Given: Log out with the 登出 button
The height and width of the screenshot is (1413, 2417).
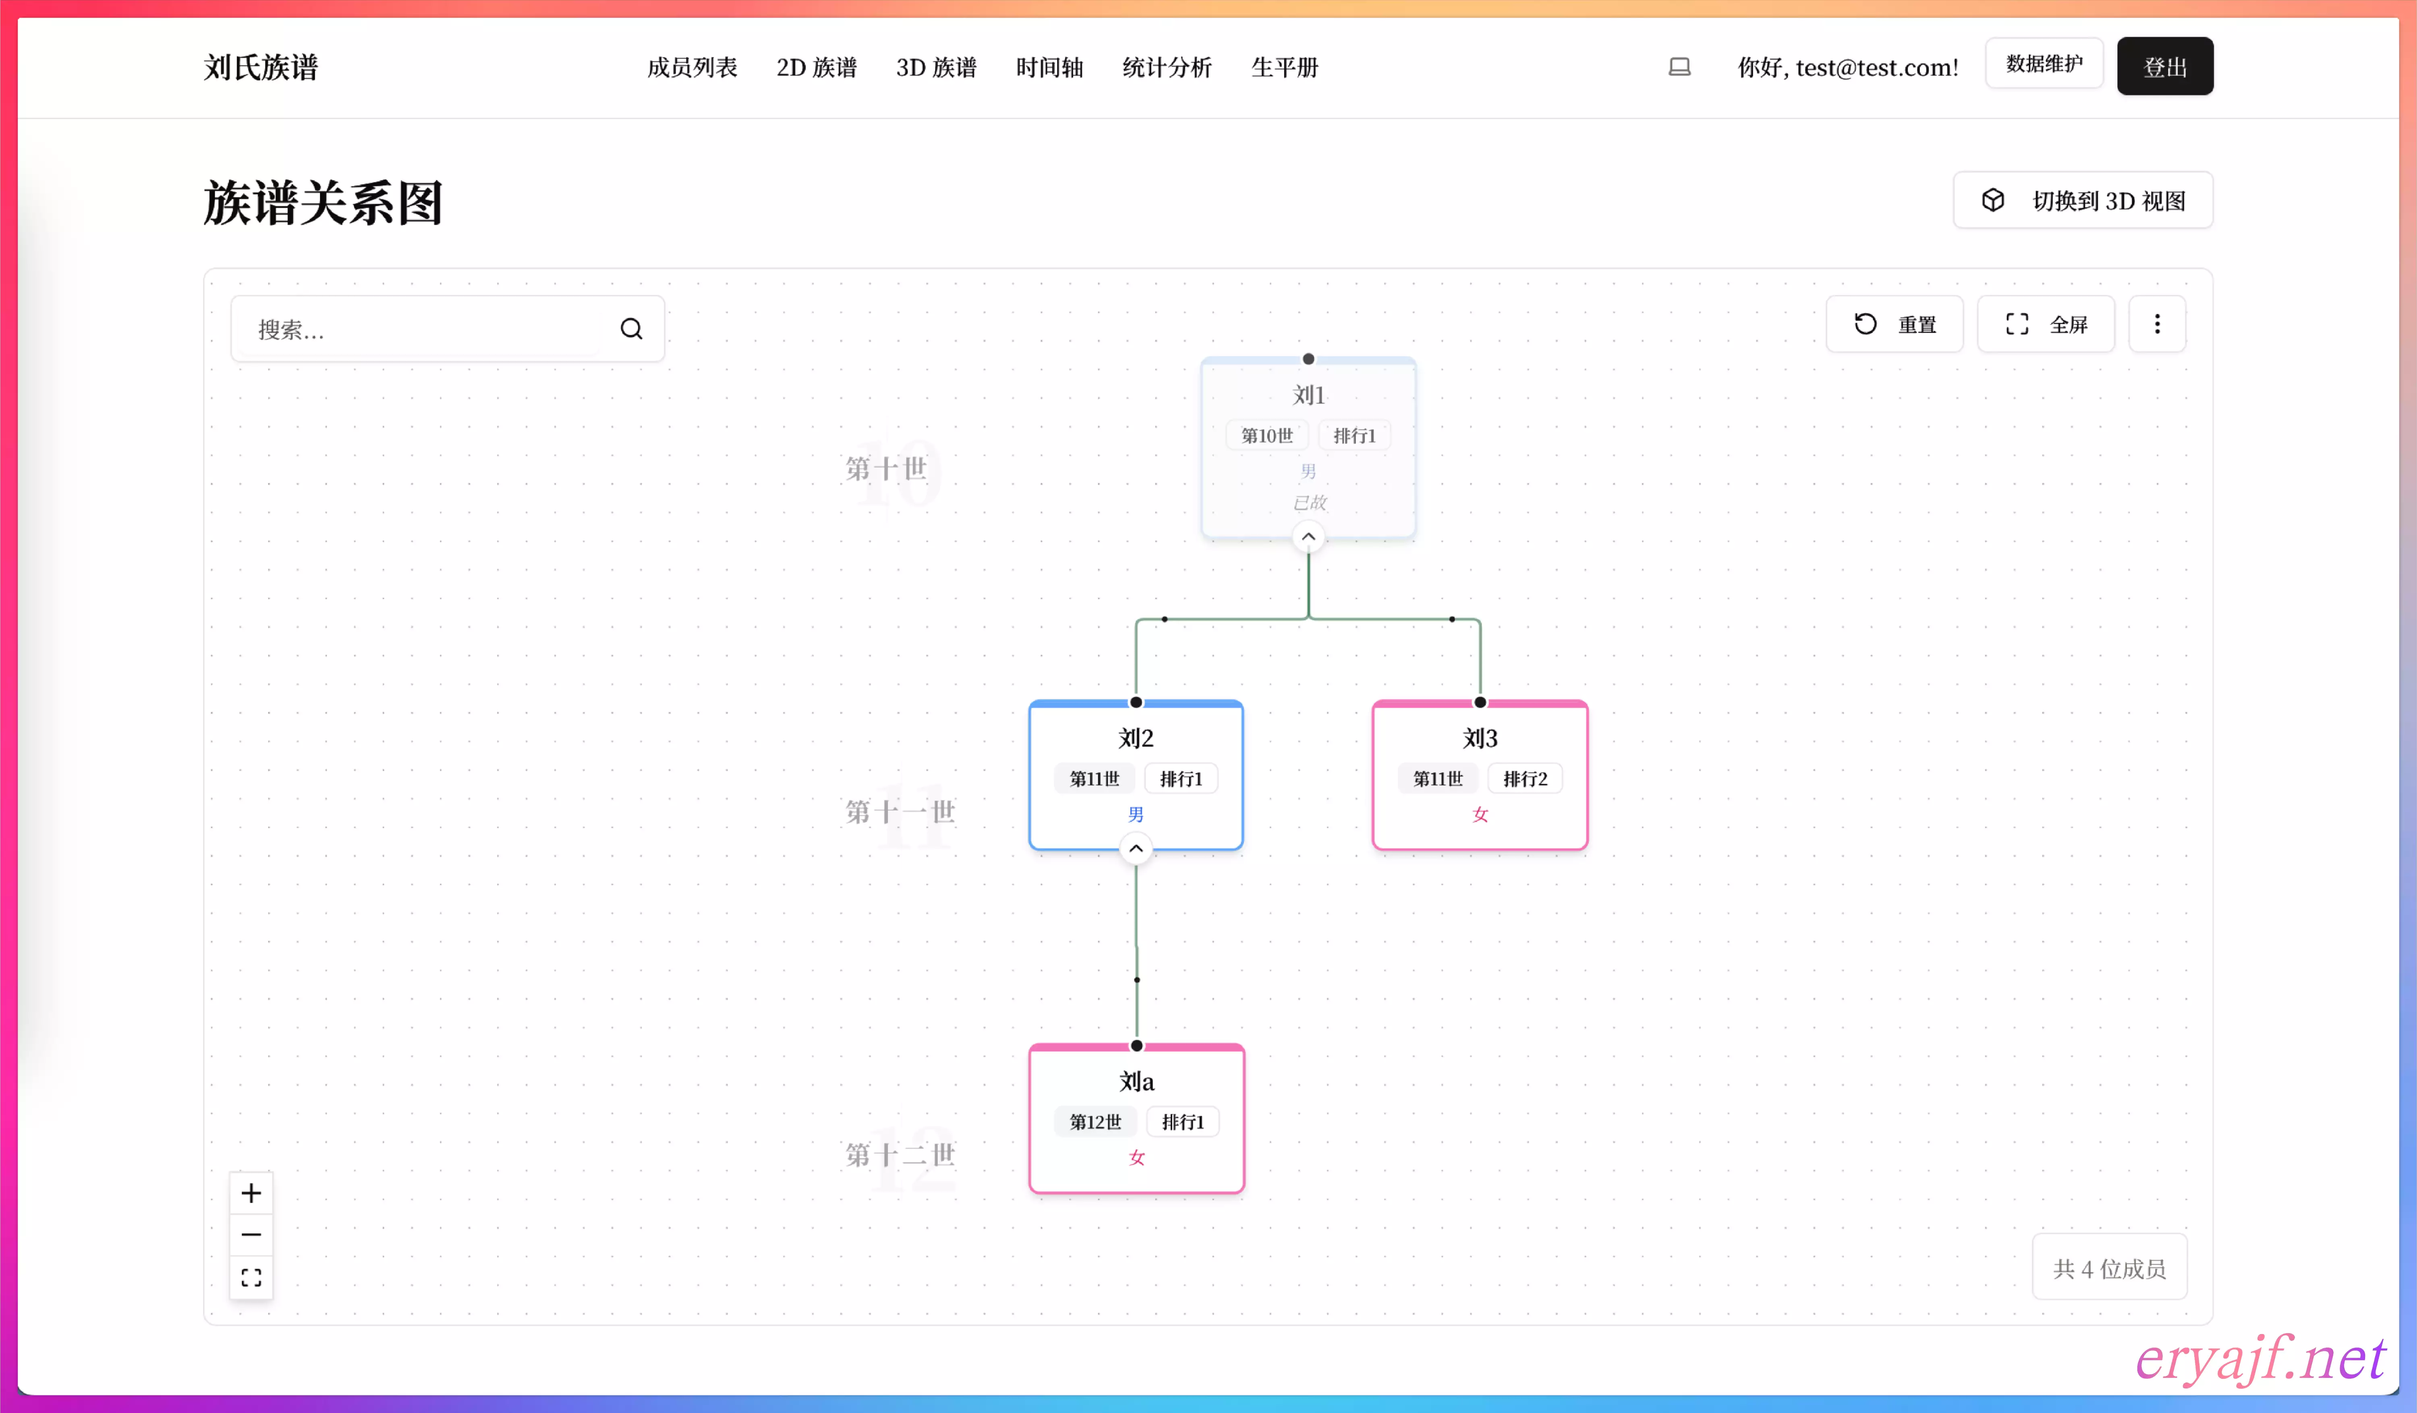Looking at the screenshot, I should tap(2165, 66).
